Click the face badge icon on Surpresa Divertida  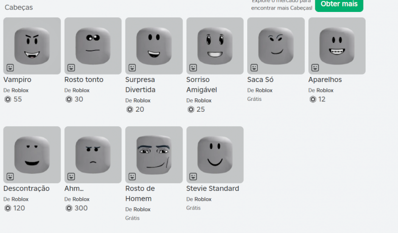132,68
